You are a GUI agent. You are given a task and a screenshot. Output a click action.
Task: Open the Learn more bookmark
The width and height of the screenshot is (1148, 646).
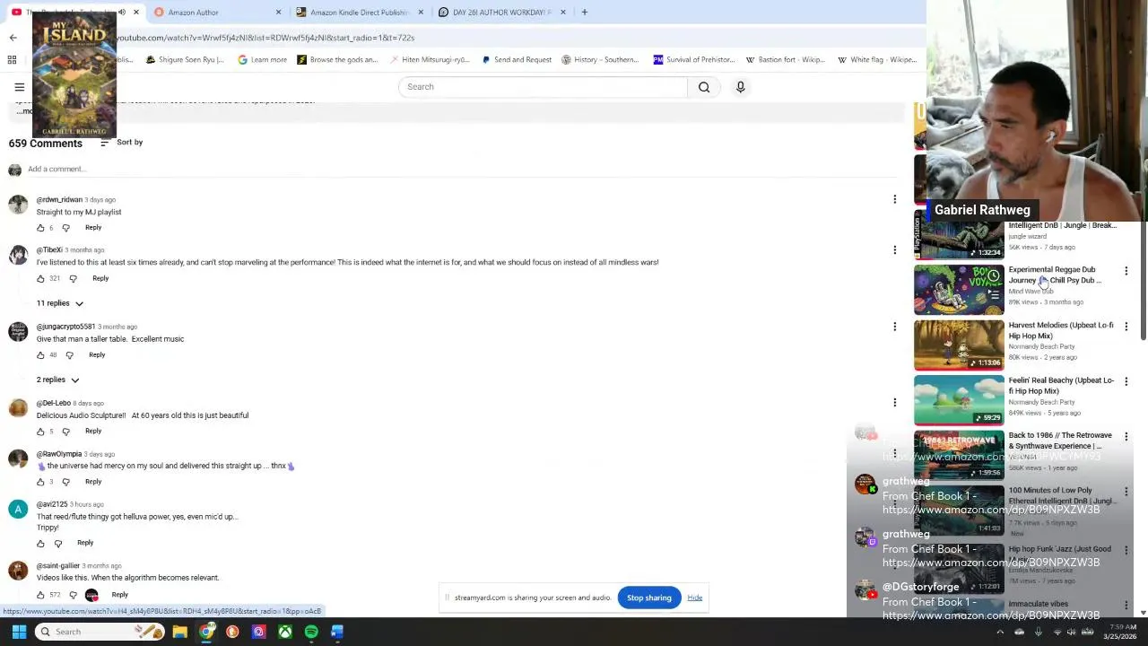[x=262, y=60]
